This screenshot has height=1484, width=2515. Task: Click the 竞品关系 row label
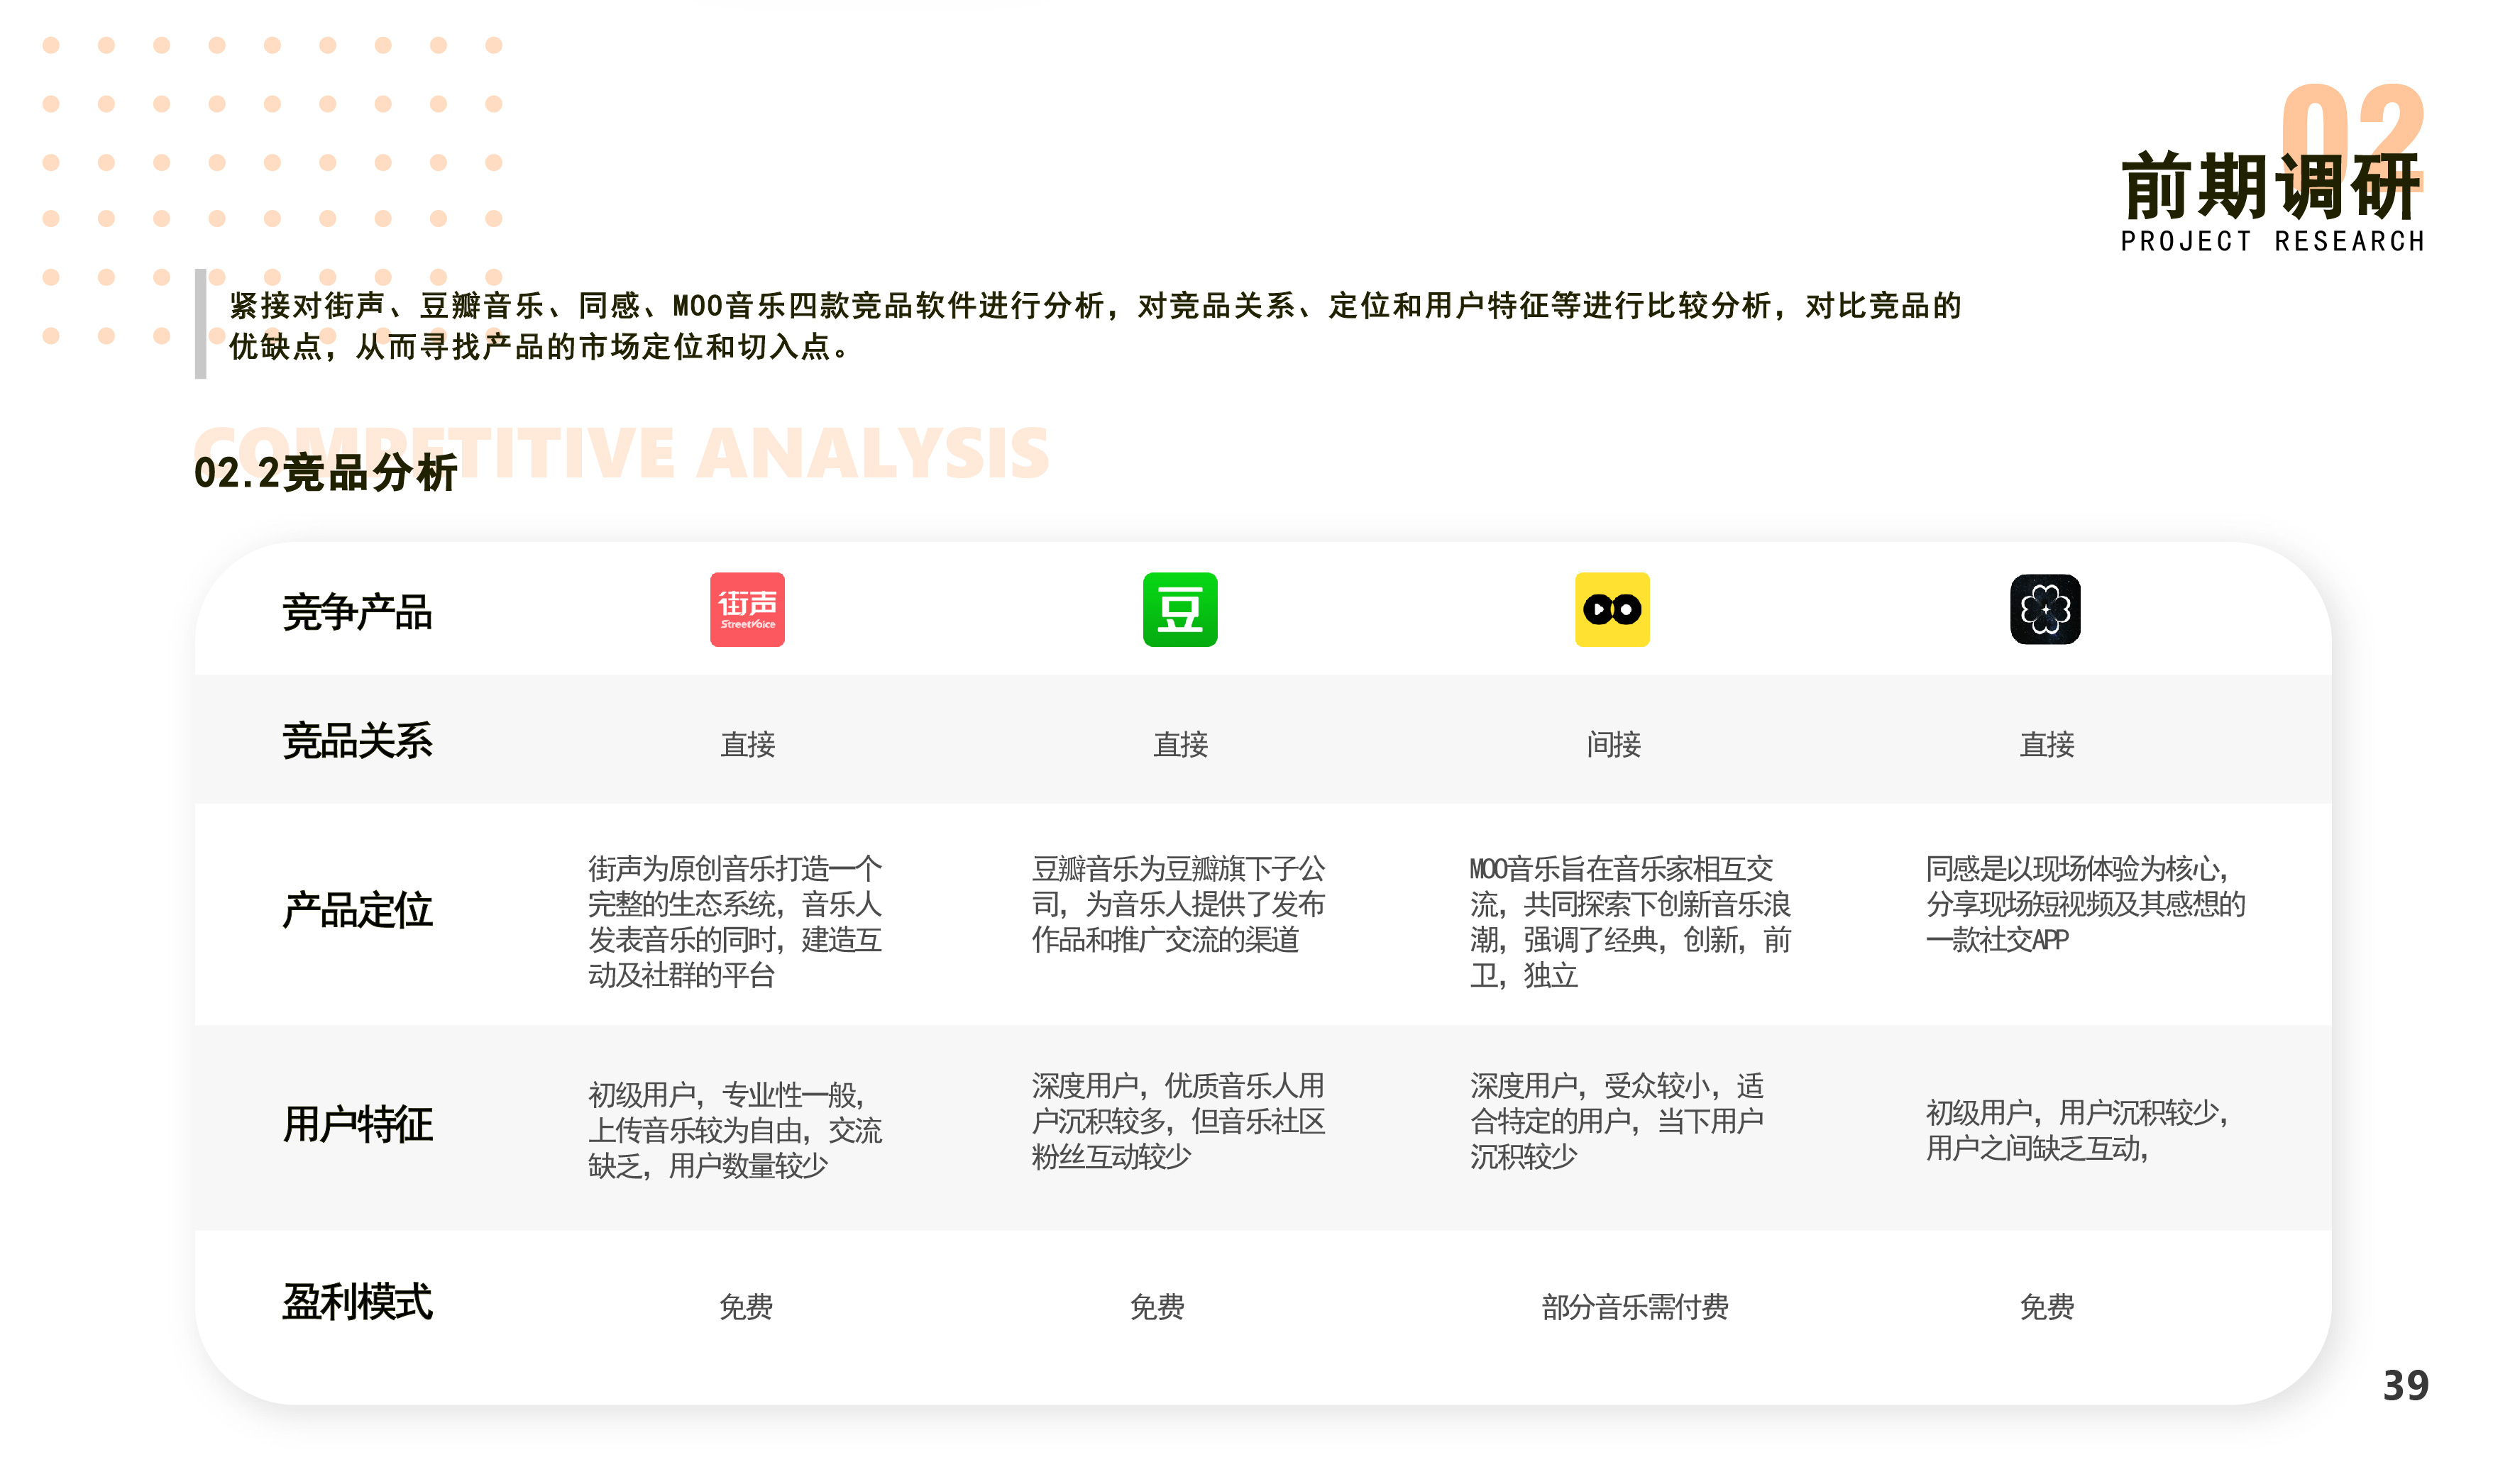(x=359, y=740)
